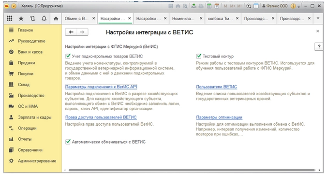Open notifications bell icon
326x175 pixels.
click(x=44, y=18)
